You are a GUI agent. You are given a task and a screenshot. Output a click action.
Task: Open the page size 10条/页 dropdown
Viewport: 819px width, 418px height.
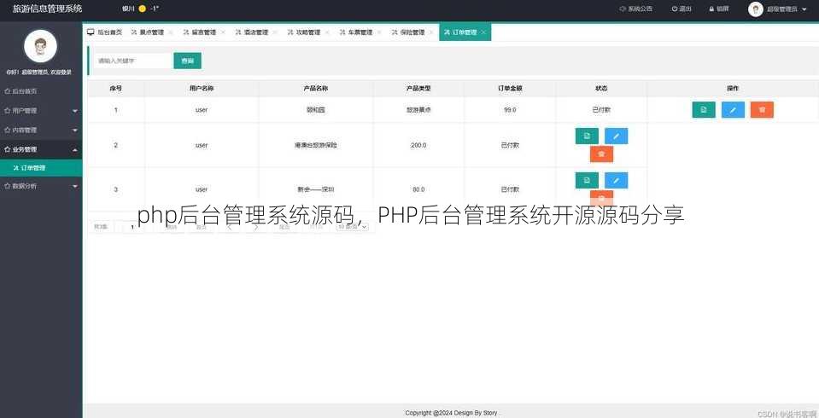tap(353, 227)
